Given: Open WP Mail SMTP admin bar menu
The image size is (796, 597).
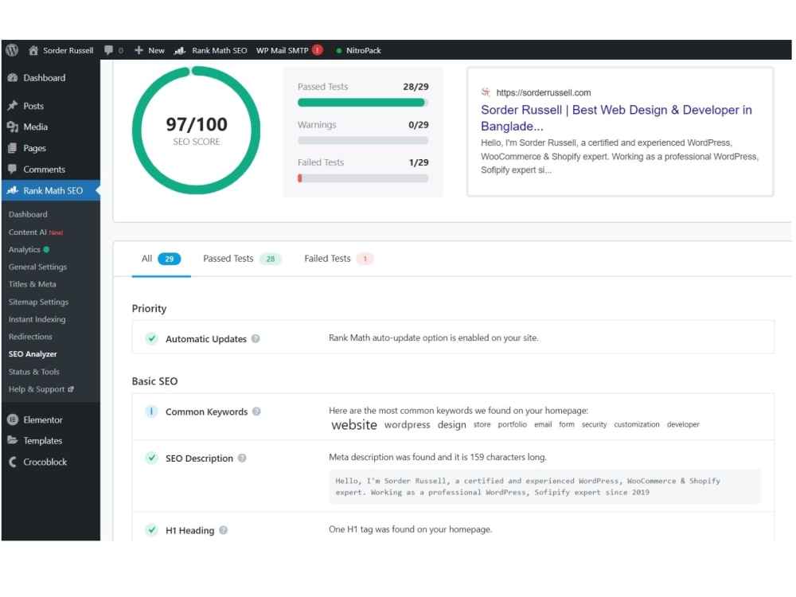Looking at the screenshot, I should [290, 50].
